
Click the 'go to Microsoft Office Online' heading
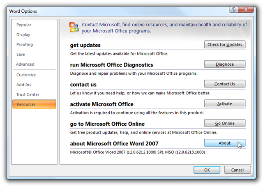pos(107,124)
